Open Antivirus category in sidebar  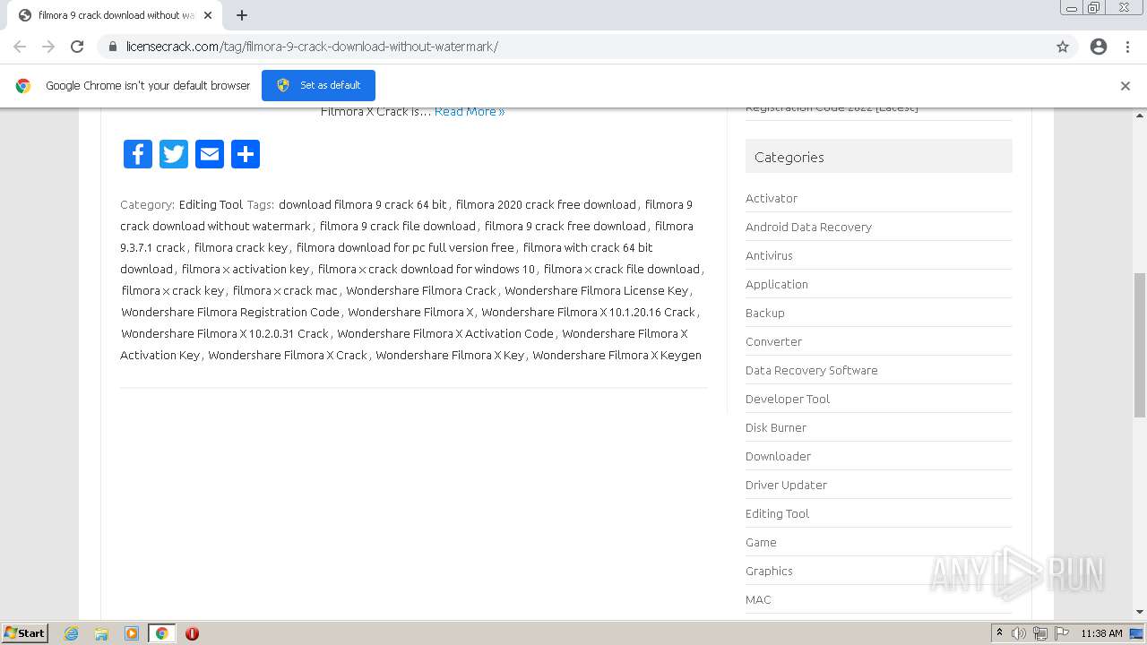point(769,255)
